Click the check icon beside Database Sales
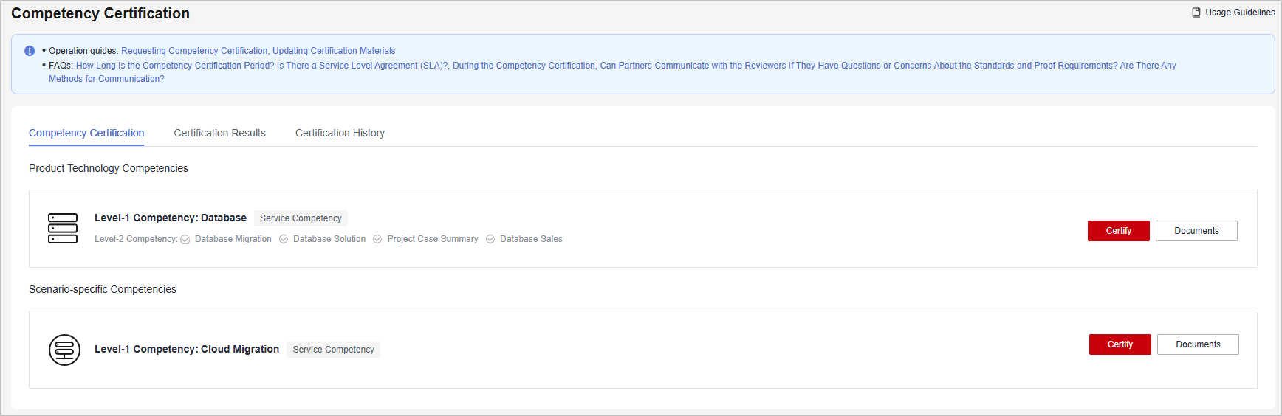Screen dimensions: 1282x416 click(x=490, y=239)
